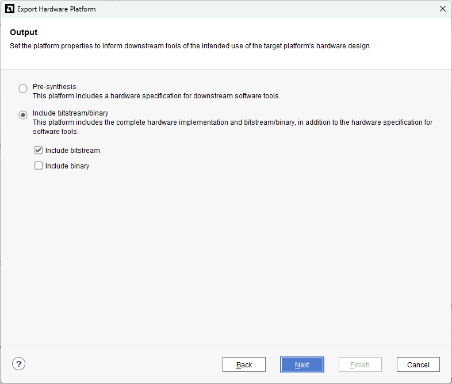Viewport: 452px width, 384px height.
Task: Click the "Set the platform properties" instruction text
Action: pos(190,46)
